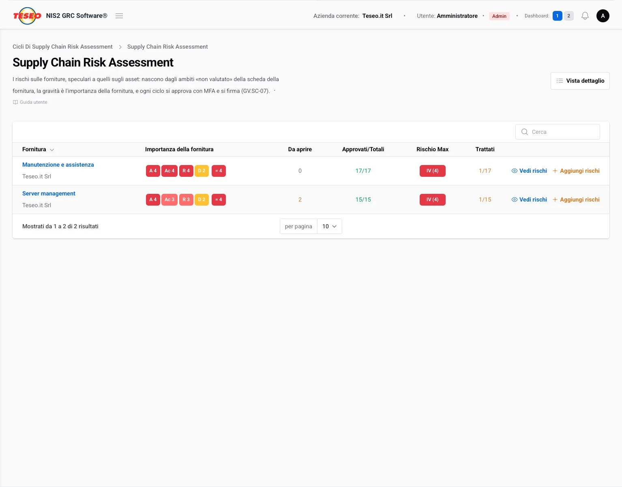This screenshot has width=622, height=487.
Task: Switch to Dashboard 2
Action: [x=569, y=16]
